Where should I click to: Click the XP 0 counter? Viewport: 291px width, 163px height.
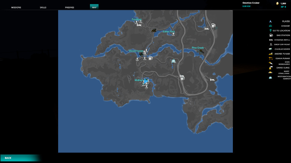point(283,7)
